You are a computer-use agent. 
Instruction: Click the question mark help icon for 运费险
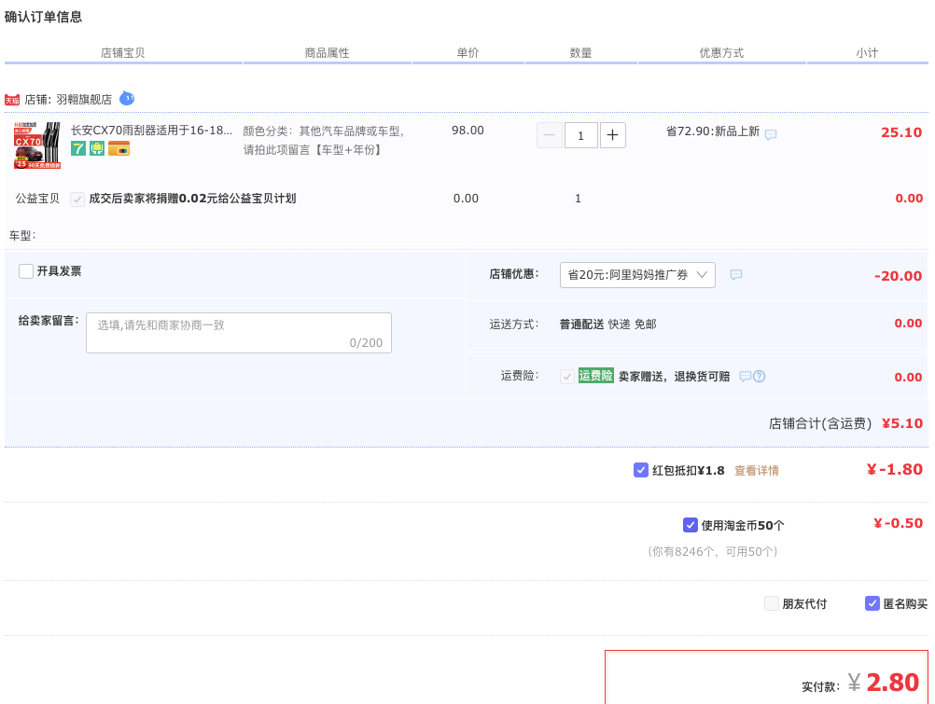[x=759, y=376]
